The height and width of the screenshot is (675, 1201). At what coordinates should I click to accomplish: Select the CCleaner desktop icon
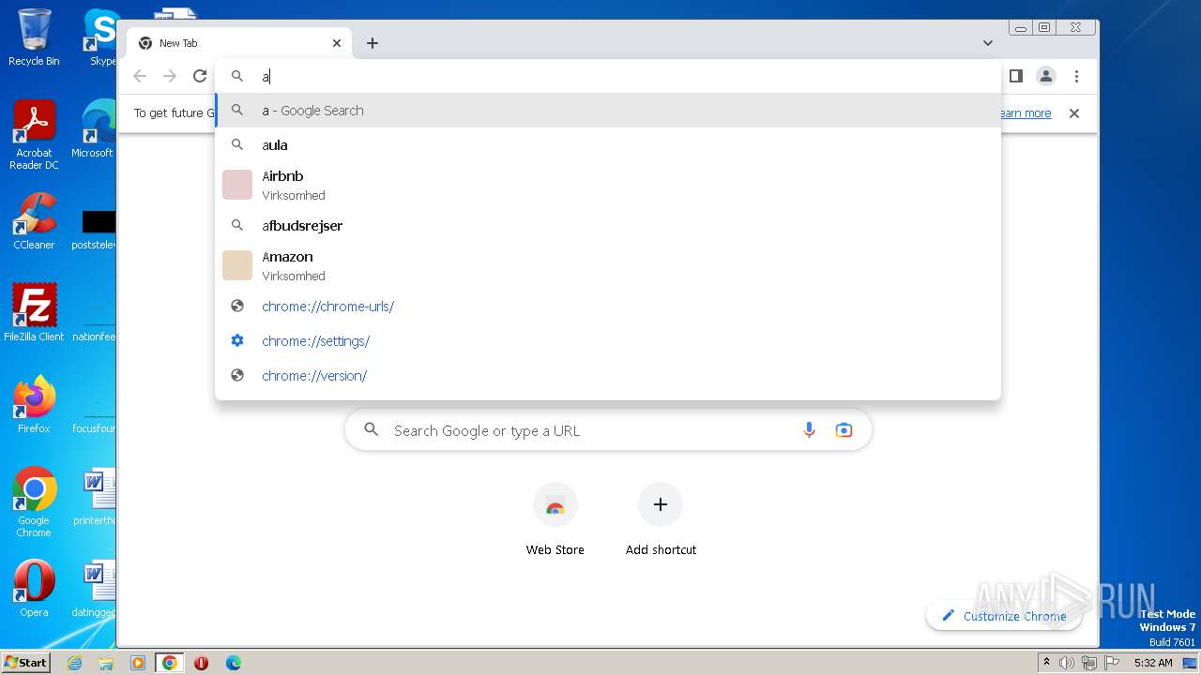pyautogui.click(x=34, y=221)
